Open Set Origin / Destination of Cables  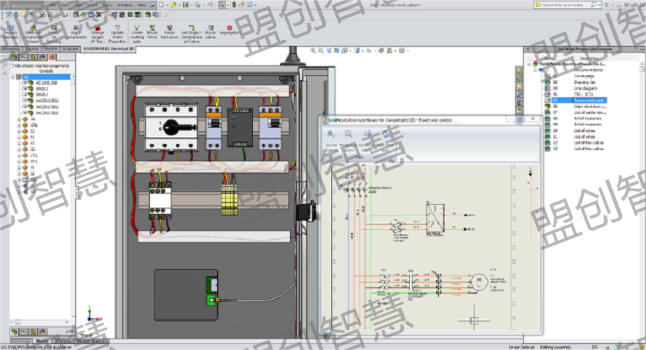point(191,34)
